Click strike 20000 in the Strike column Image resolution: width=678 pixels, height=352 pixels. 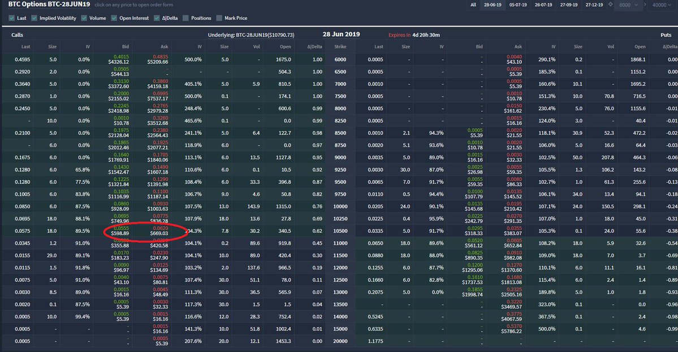[340, 341]
